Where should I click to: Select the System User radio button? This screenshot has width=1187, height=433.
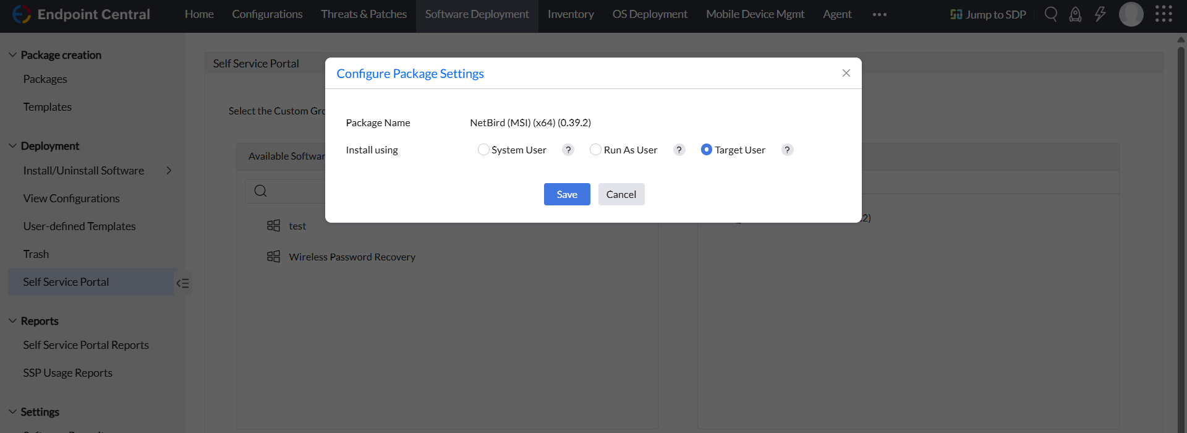click(x=483, y=150)
